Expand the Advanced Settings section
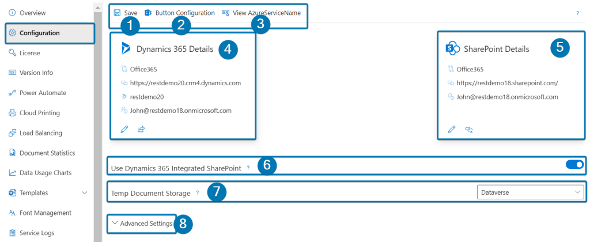The height and width of the screenshot is (242, 590). coord(142,223)
